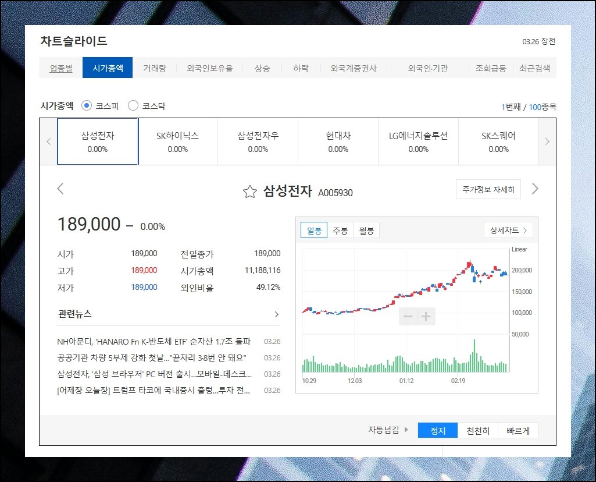
Task: Open the 최근검색 tab
Action: coord(534,68)
